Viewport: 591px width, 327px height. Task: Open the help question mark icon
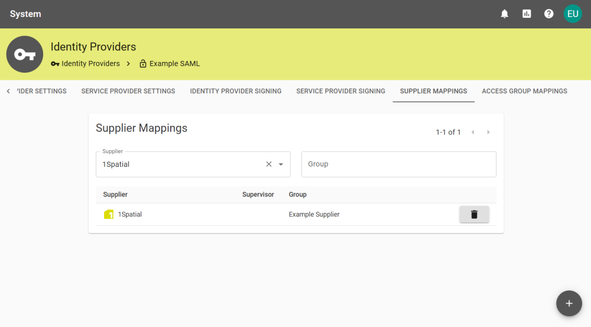click(549, 14)
